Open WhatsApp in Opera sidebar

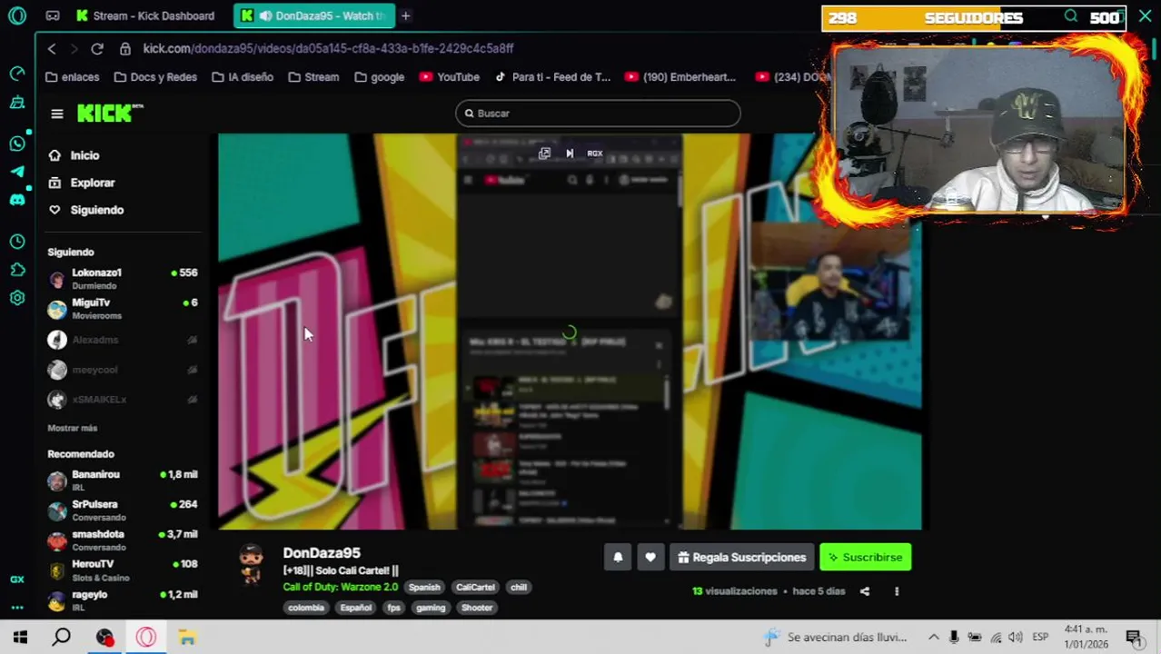click(x=17, y=144)
